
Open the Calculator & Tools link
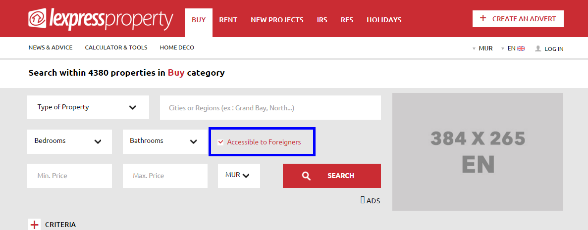pos(116,47)
